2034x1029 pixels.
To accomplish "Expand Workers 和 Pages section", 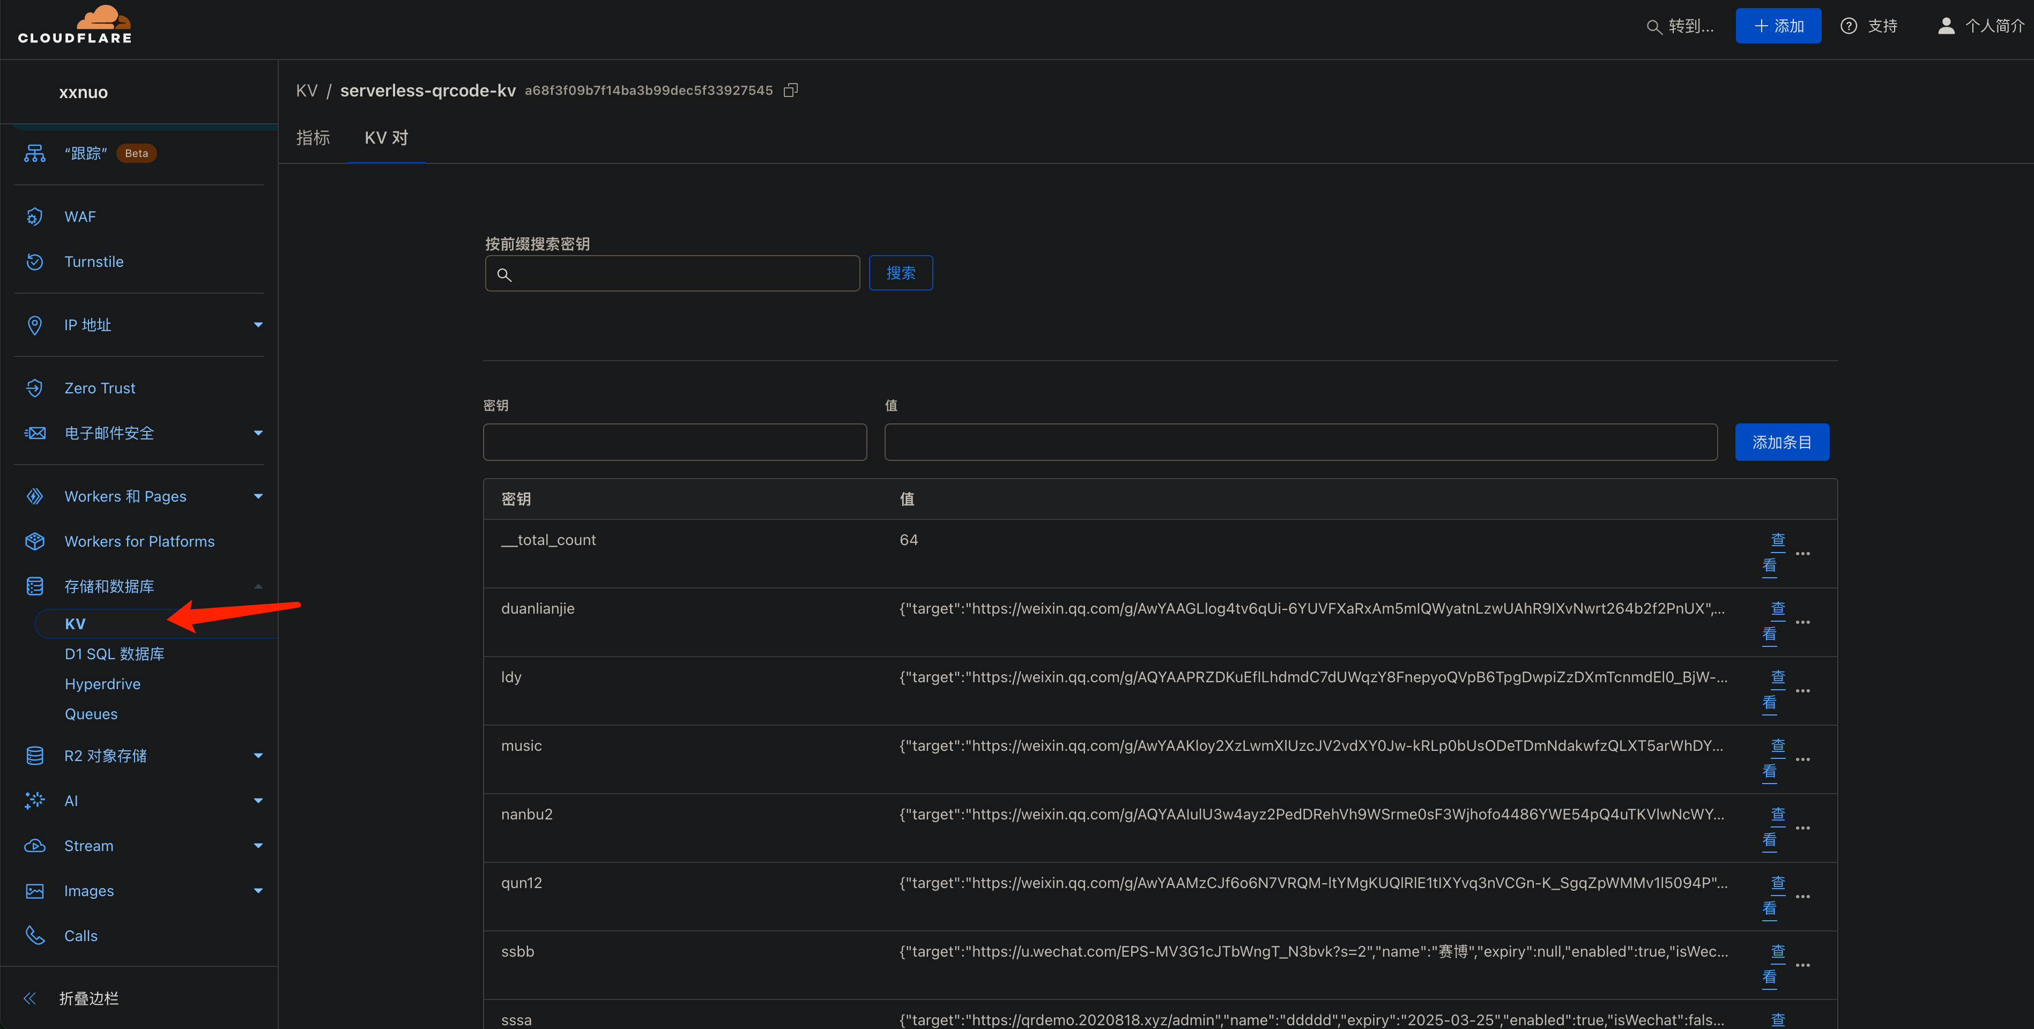I will (257, 496).
